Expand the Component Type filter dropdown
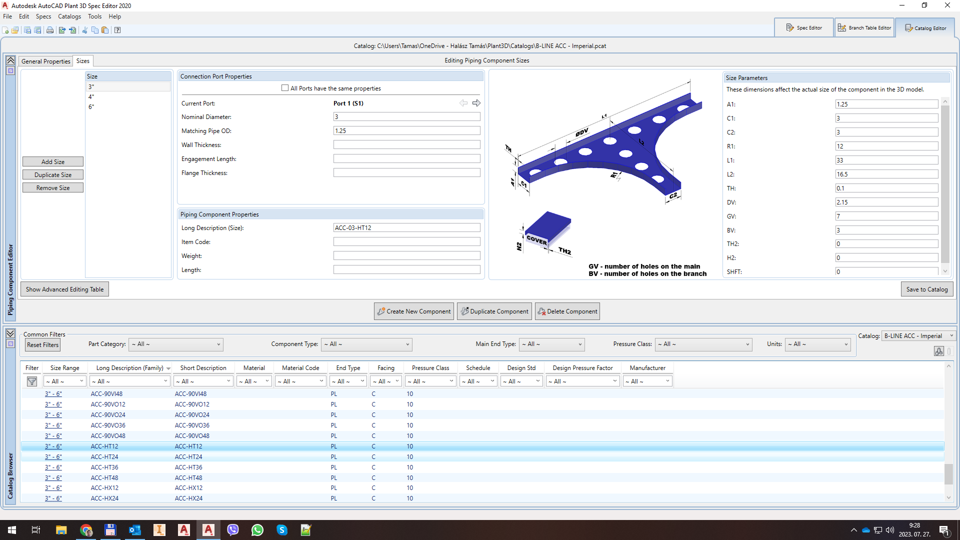 [366, 344]
